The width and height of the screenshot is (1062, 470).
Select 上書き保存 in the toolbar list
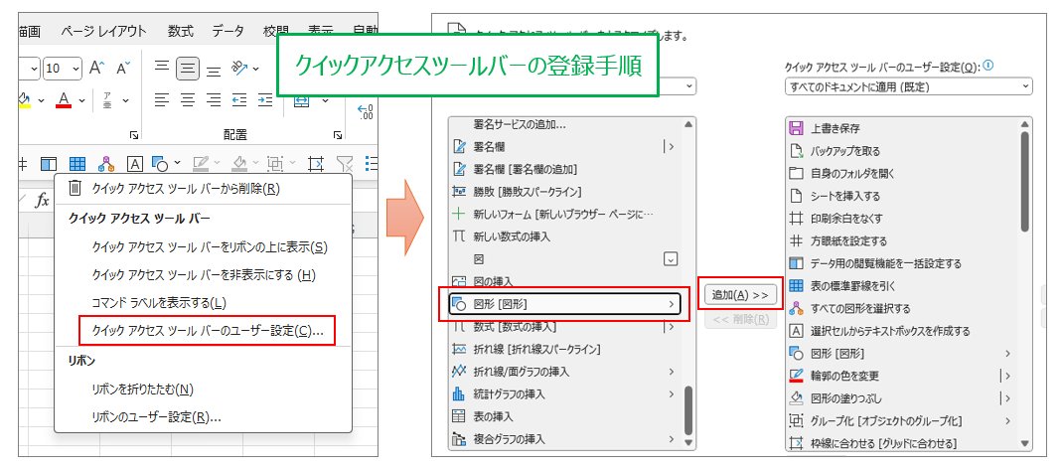[902, 128]
